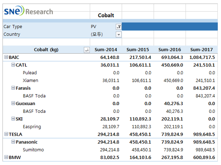The image size is (221, 165).
Task: Click BMW 2016 value 267,195.8
Action: [x=172, y=157]
